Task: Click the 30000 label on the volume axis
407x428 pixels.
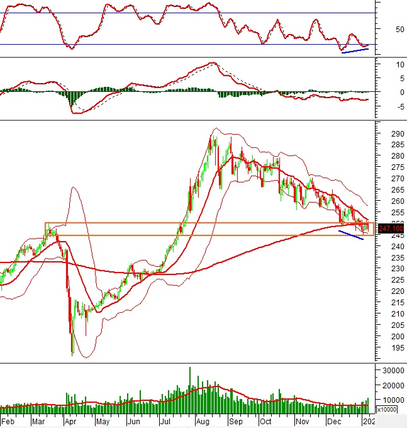Action: tap(391, 370)
